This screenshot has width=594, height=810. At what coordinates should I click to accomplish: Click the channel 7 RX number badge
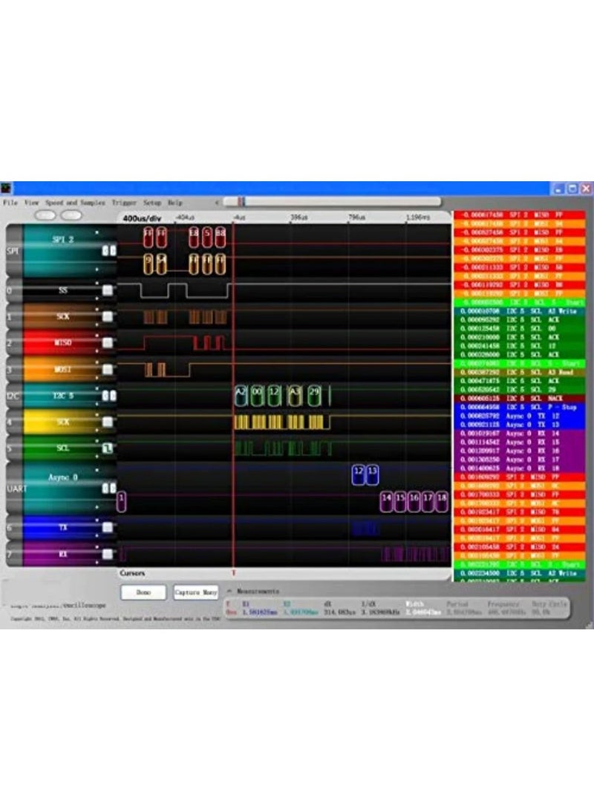[x=7, y=553]
